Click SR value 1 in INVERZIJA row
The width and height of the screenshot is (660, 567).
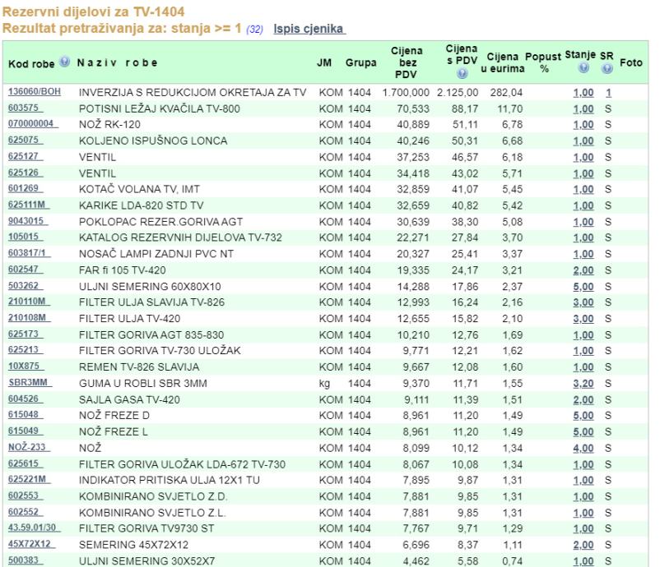(x=608, y=93)
